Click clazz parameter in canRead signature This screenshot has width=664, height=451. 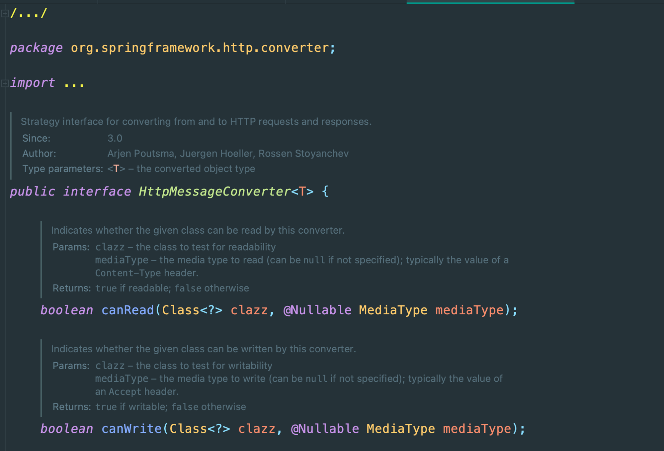tap(249, 310)
